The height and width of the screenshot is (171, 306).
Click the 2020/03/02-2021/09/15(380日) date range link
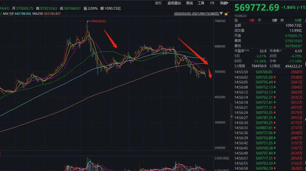coord(197,14)
